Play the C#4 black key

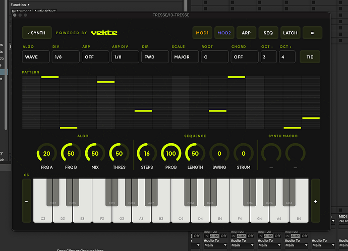191,193
